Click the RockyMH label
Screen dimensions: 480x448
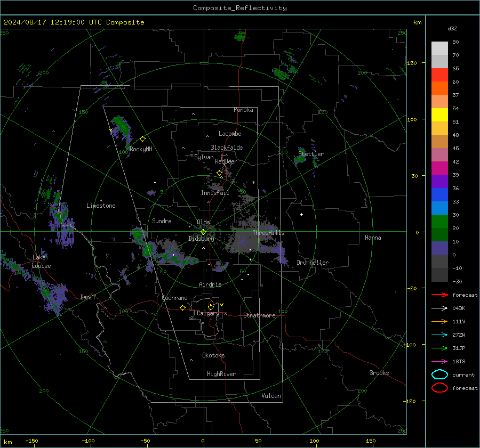(x=141, y=149)
